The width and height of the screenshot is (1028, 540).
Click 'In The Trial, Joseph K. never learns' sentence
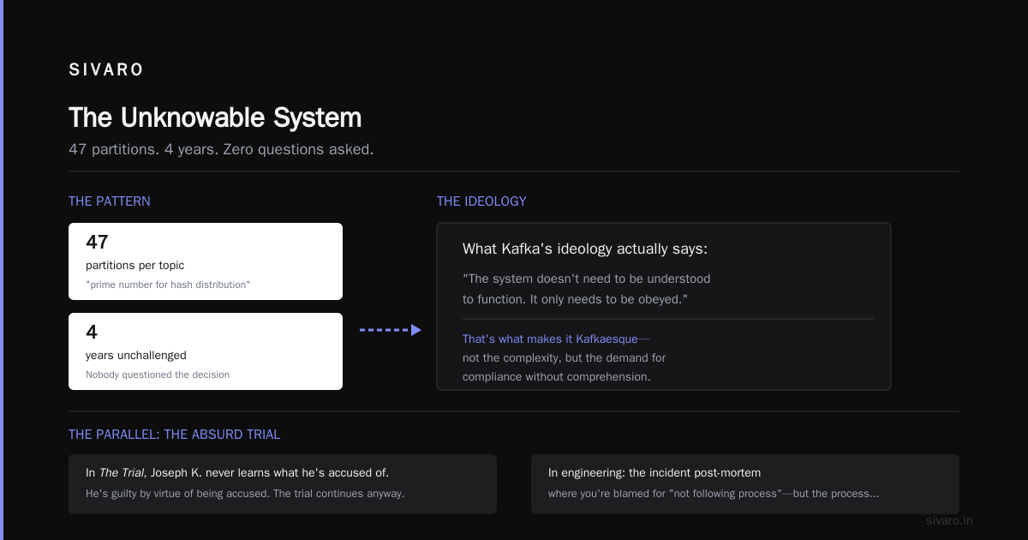(237, 472)
